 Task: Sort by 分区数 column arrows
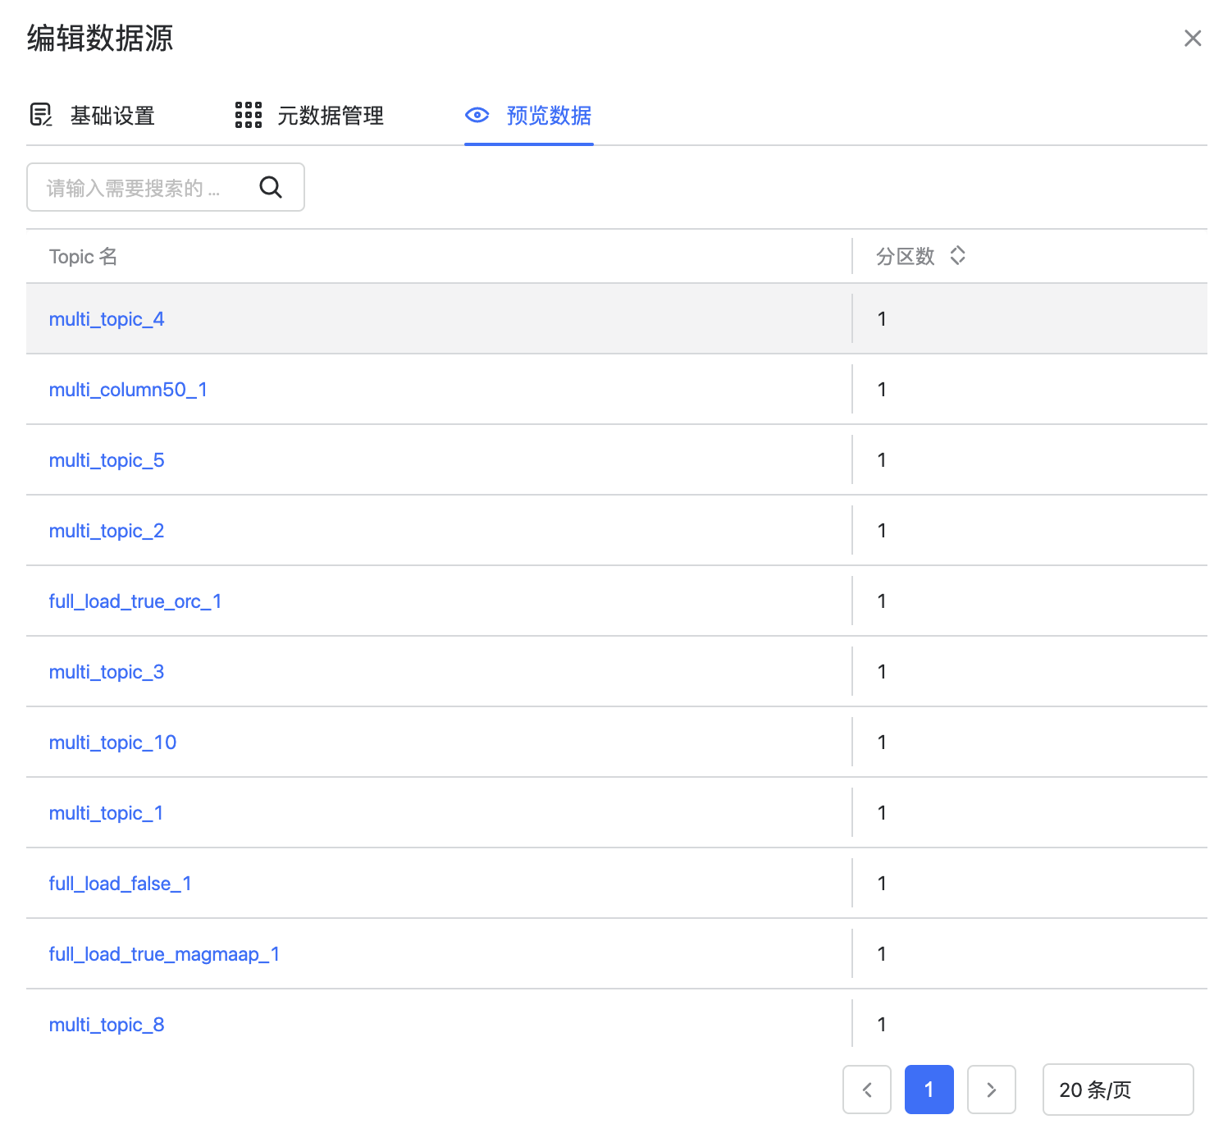pos(957,256)
